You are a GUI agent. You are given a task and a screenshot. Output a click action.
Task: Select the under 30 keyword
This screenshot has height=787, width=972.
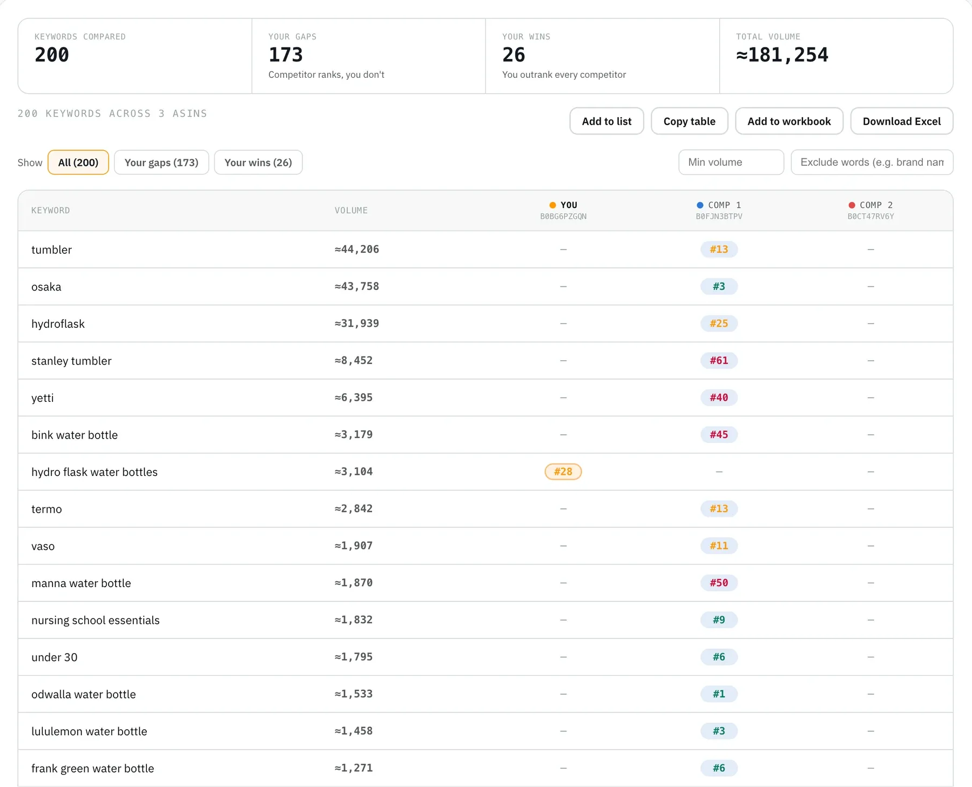(x=55, y=657)
